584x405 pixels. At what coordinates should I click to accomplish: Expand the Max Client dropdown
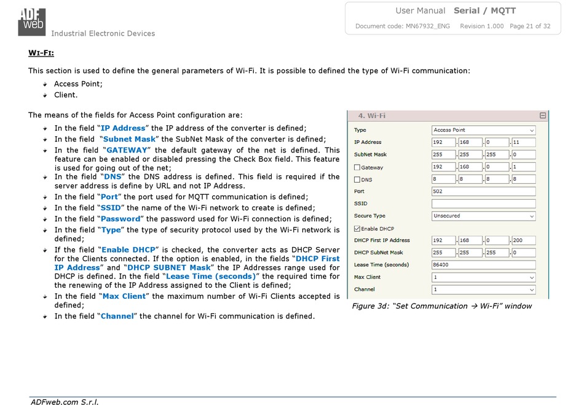483,277
